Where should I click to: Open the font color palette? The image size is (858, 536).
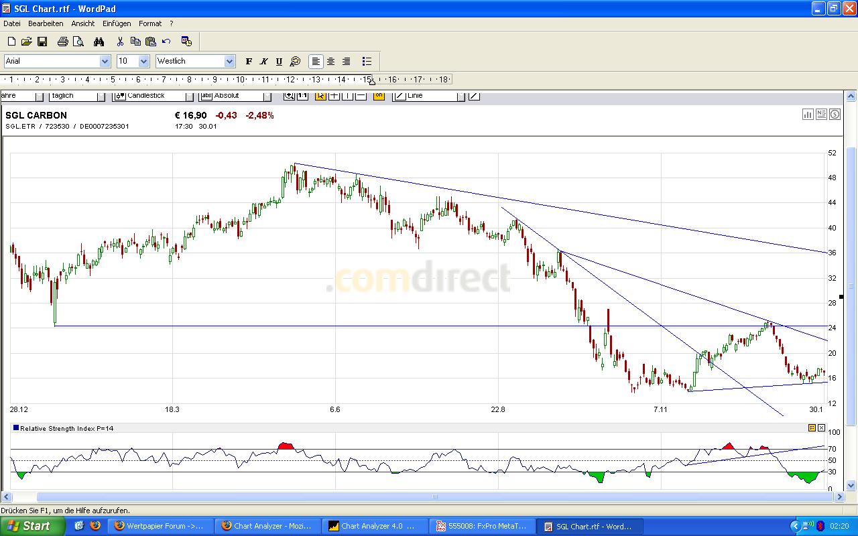[295, 62]
